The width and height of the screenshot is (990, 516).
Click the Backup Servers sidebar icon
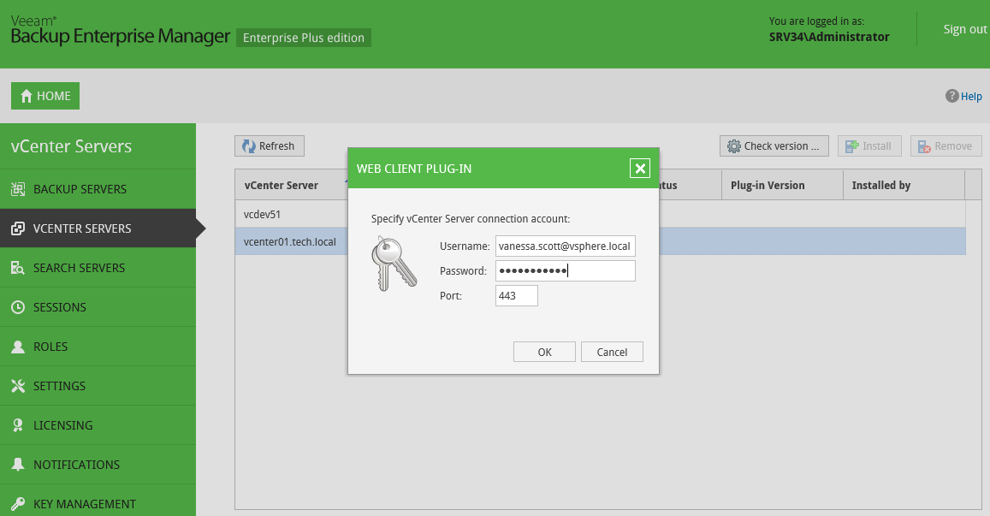click(x=18, y=189)
